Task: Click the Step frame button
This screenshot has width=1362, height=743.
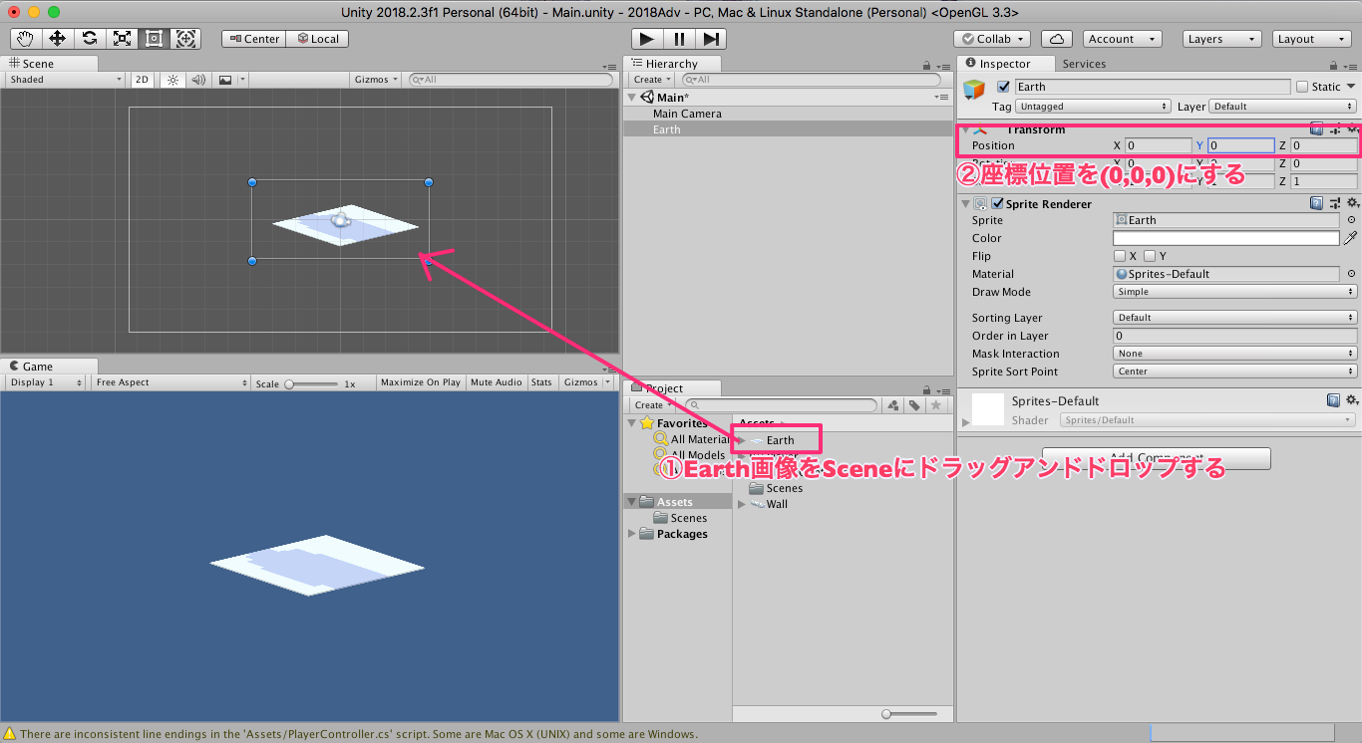Action: point(710,39)
